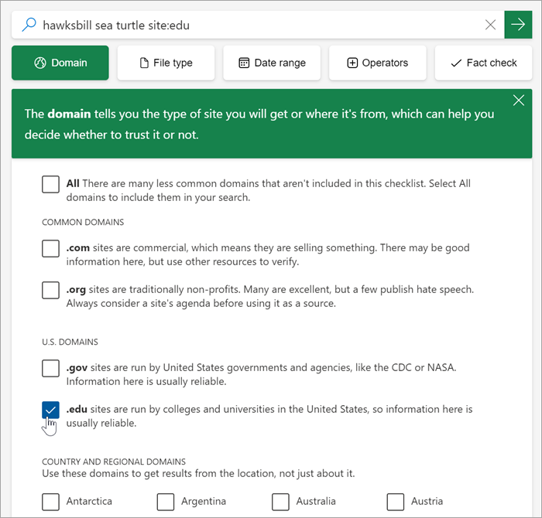Check the Australia checkbox
The height and width of the screenshot is (518, 542).
[280, 502]
